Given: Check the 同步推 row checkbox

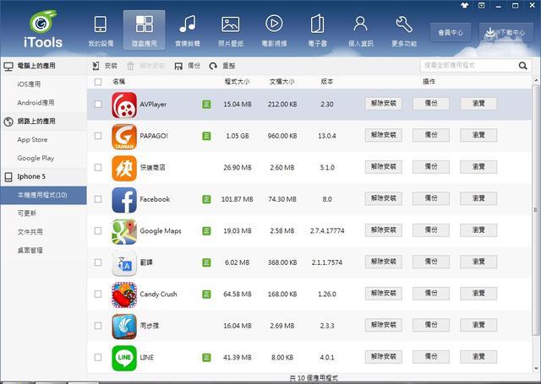Looking at the screenshot, I should click(98, 326).
